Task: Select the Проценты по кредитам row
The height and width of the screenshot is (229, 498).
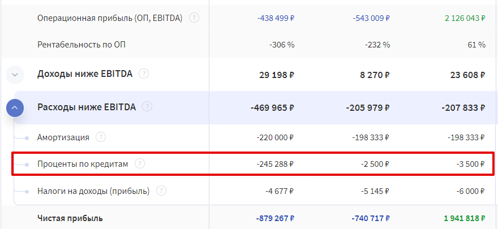Action: click(253, 163)
